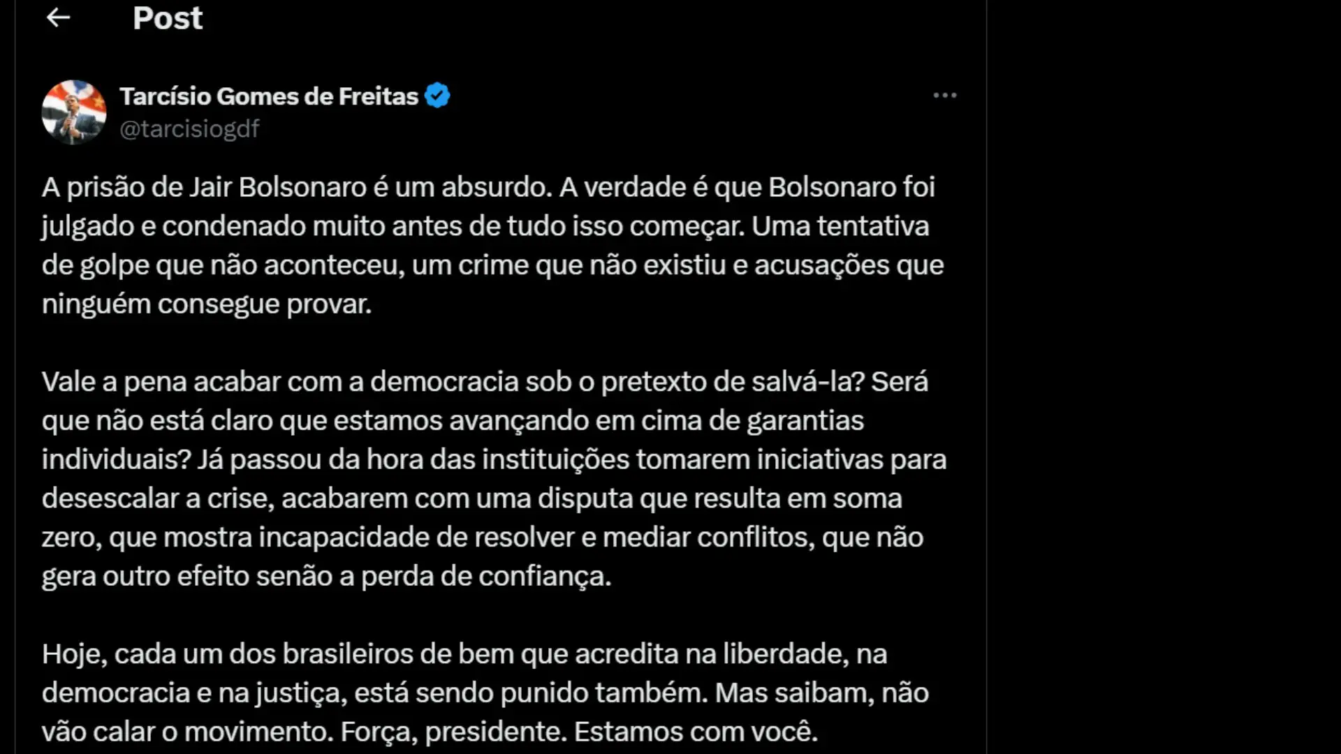Click the tweet text paragraph about Bolsonaro

(489, 244)
